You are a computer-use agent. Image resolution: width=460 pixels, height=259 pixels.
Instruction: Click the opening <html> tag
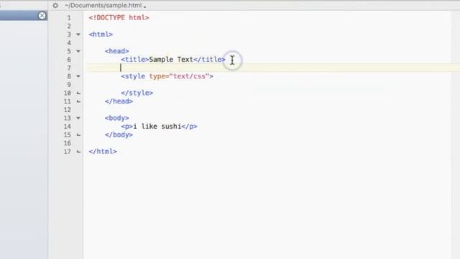point(101,35)
